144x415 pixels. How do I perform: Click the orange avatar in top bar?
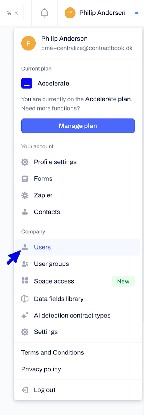[70, 13]
